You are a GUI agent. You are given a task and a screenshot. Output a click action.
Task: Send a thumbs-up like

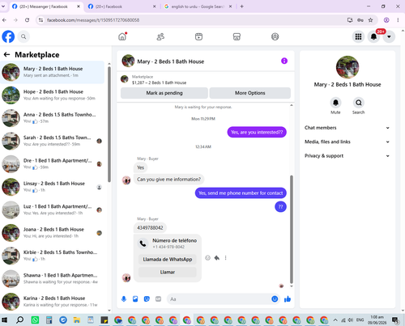(288, 298)
